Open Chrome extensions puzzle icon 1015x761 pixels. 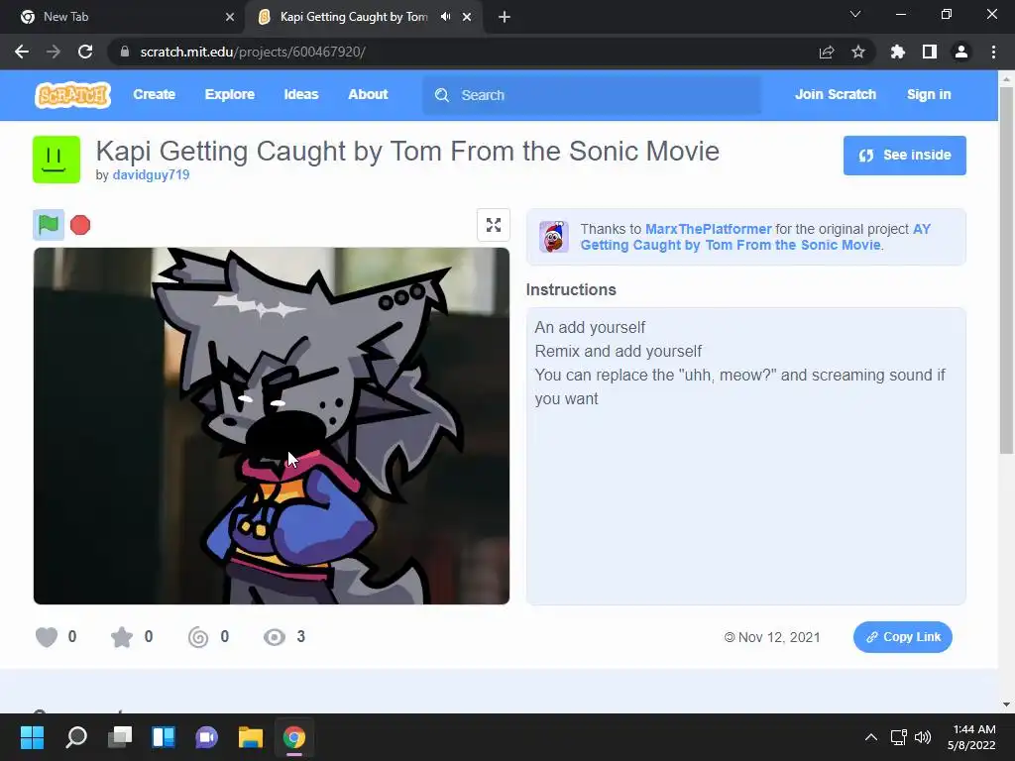[x=898, y=52]
